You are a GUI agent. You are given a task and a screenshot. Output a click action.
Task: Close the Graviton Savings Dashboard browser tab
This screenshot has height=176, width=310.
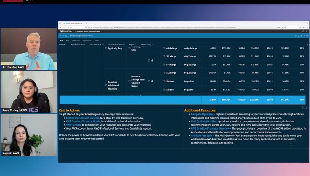pyautogui.click(x=83, y=23)
